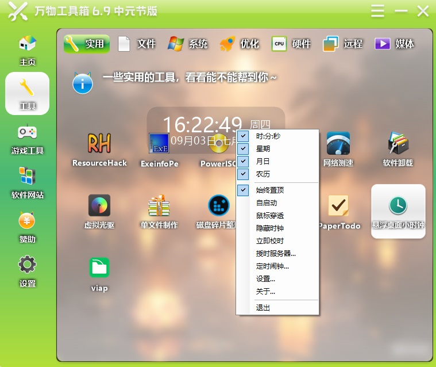
Task: Switch to the 实用 tab
Action: tap(87, 44)
